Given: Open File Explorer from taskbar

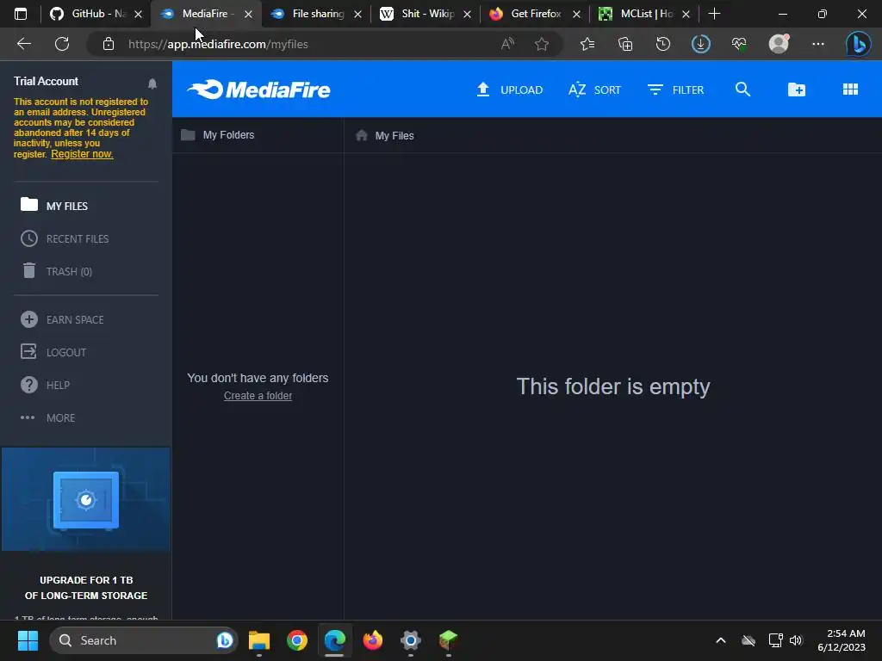Looking at the screenshot, I should (259, 640).
